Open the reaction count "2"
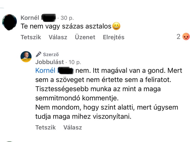190x142 pixels. 179,37
